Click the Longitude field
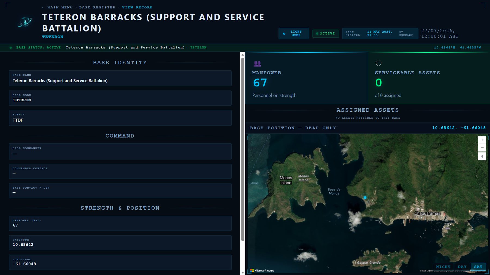Screen dimensions: 490x275 point(120,262)
